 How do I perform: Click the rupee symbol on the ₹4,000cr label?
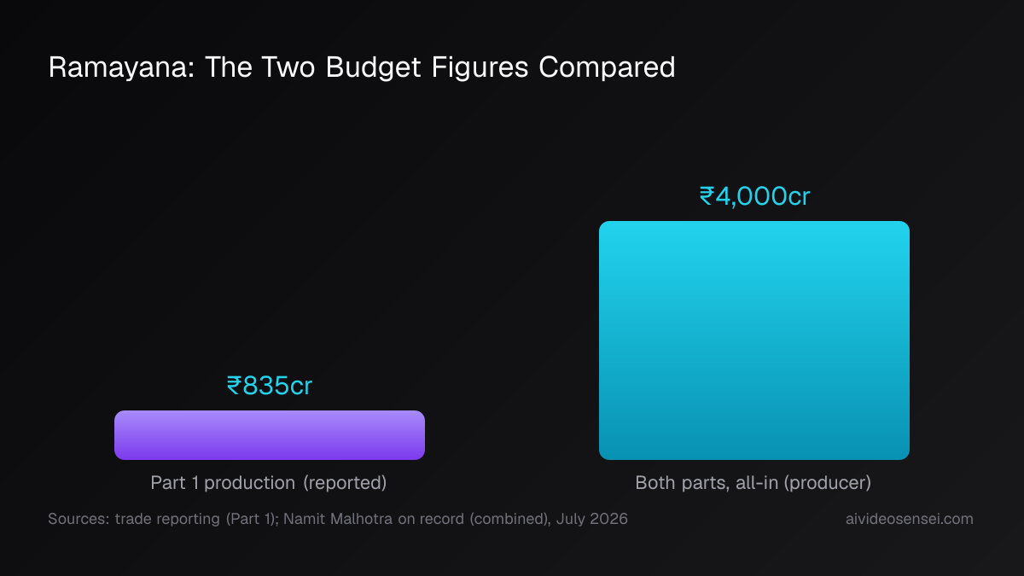pyautogui.click(x=707, y=197)
